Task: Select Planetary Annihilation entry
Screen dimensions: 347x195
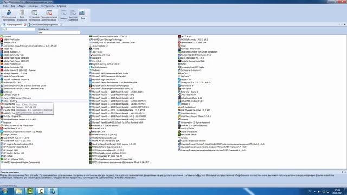Action: tap(189, 49)
